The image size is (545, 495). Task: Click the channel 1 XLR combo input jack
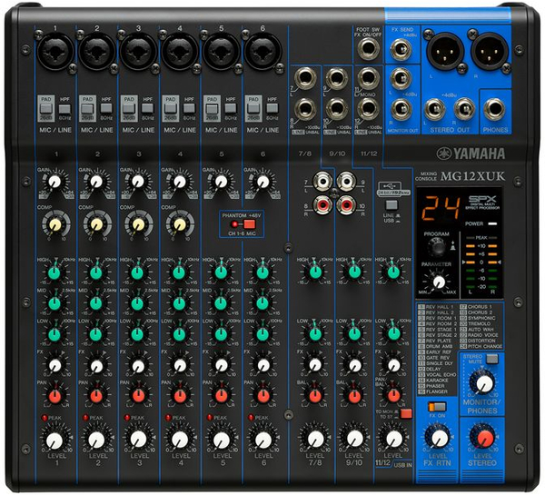54,52
